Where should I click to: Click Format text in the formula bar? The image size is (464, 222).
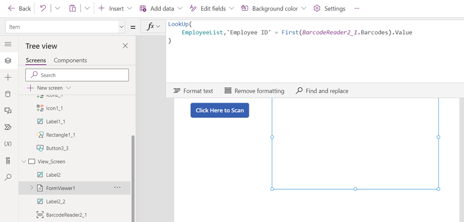point(193,91)
